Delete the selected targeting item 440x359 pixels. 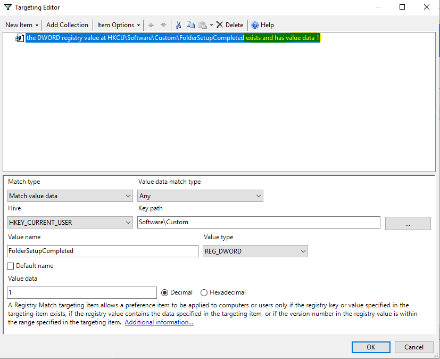click(229, 25)
